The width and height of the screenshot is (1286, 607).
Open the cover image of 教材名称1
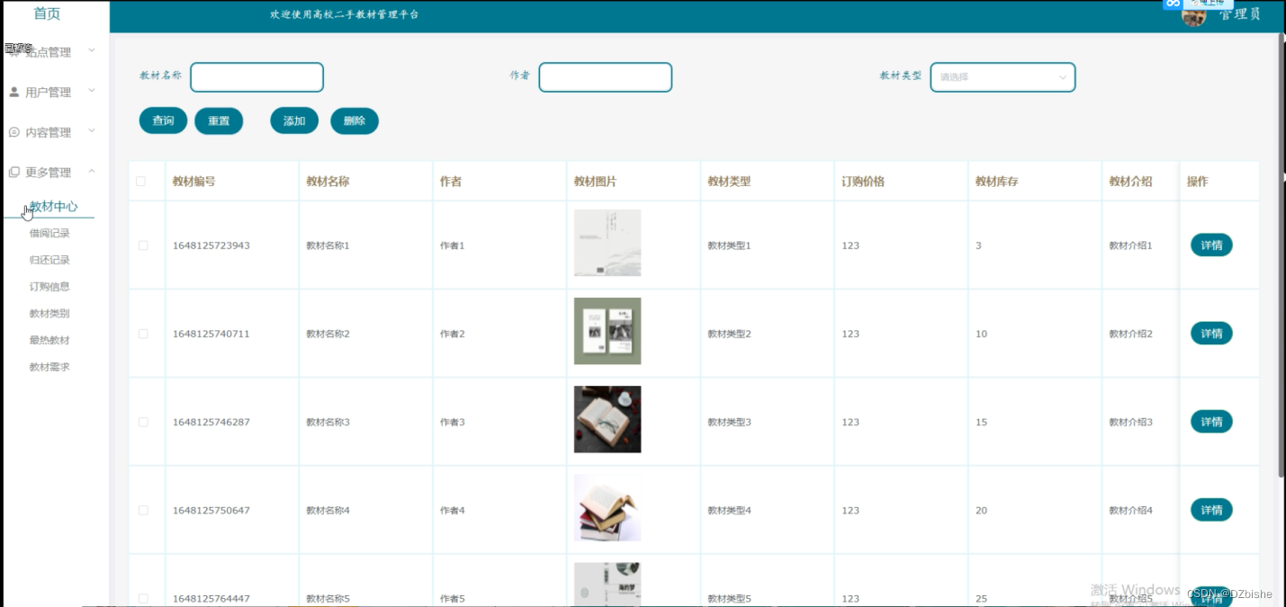click(x=607, y=243)
